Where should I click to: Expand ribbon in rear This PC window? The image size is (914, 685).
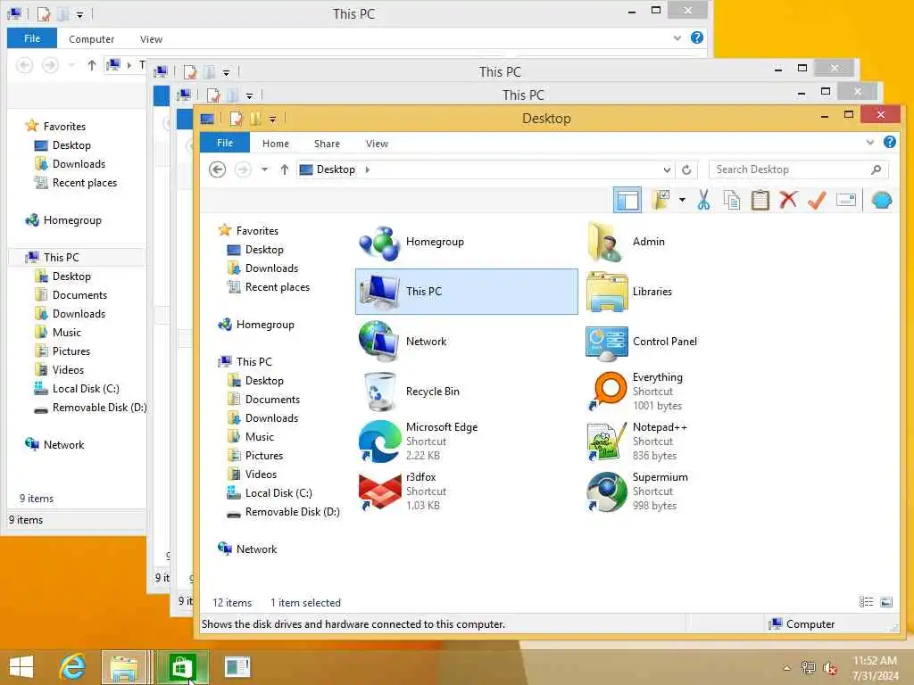point(677,37)
